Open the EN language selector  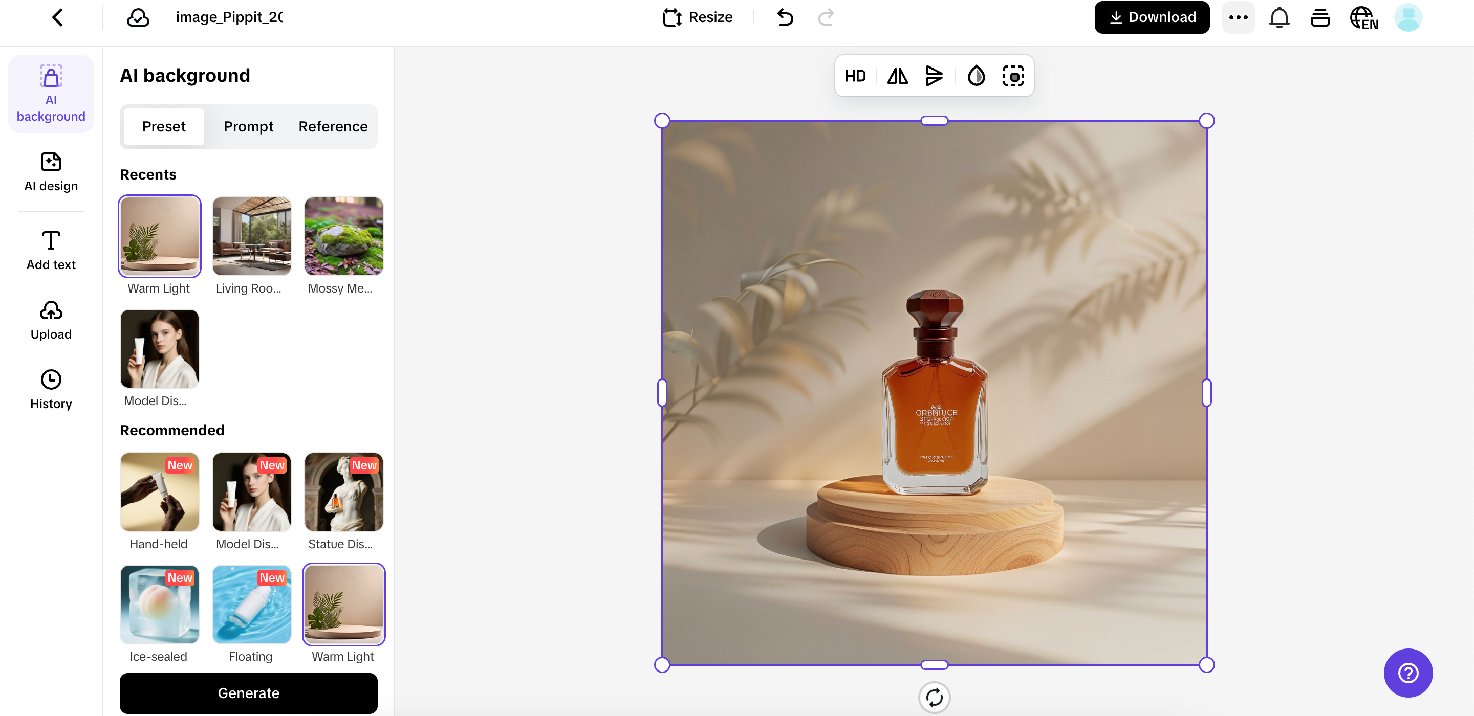1364,18
